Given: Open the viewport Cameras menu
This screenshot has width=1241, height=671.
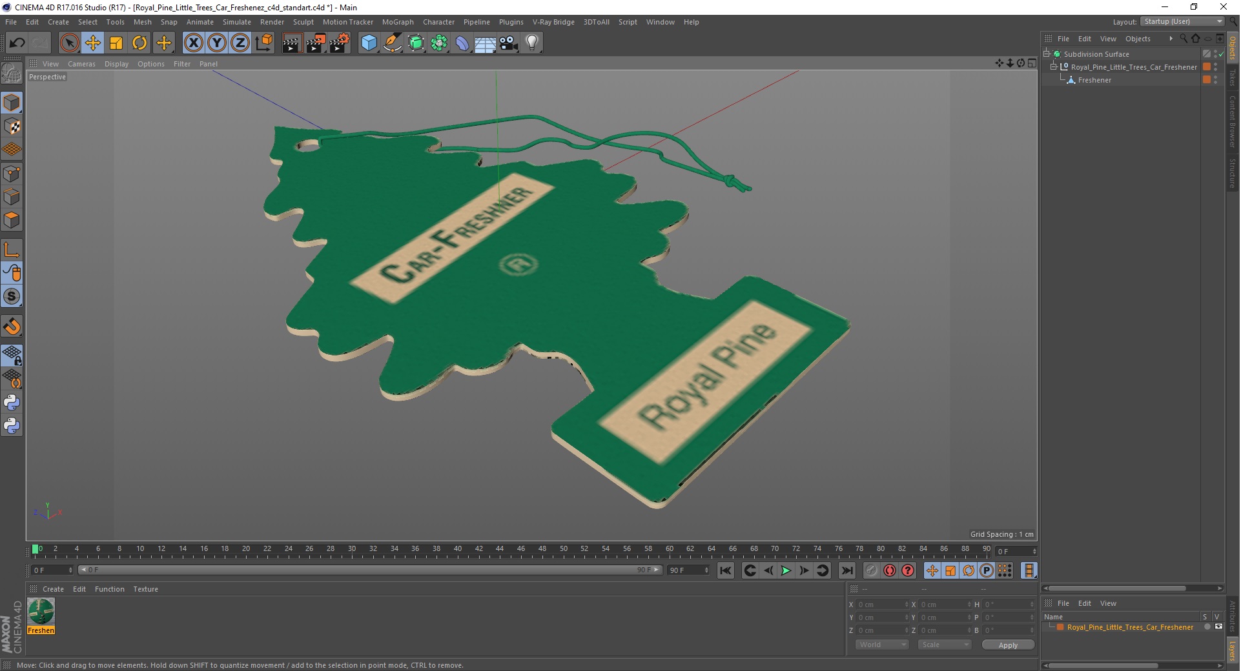Looking at the screenshot, I should point(81,64).
